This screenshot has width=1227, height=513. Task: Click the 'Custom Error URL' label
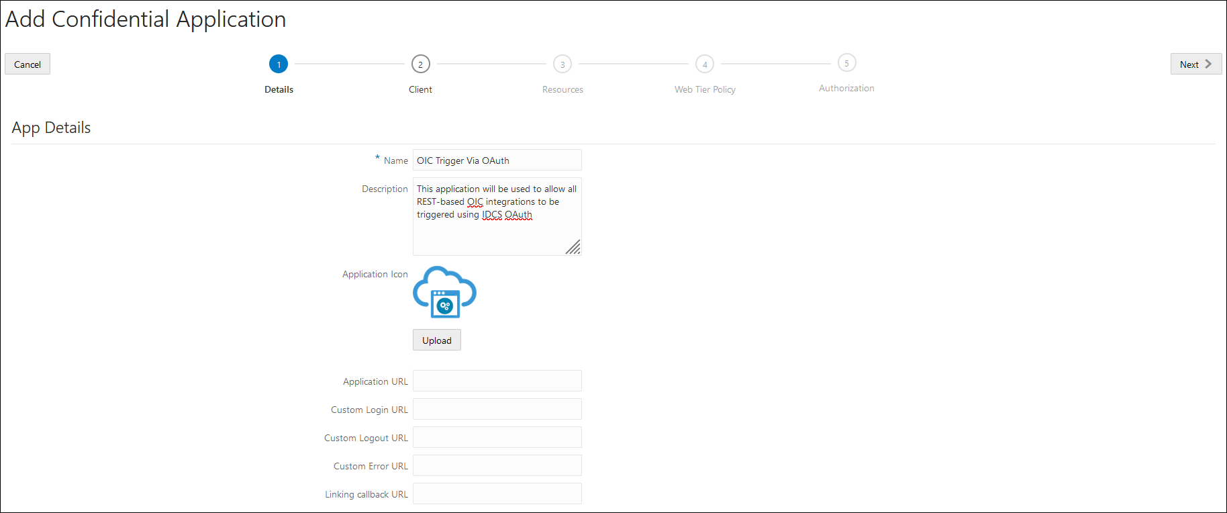pos(371,466)
